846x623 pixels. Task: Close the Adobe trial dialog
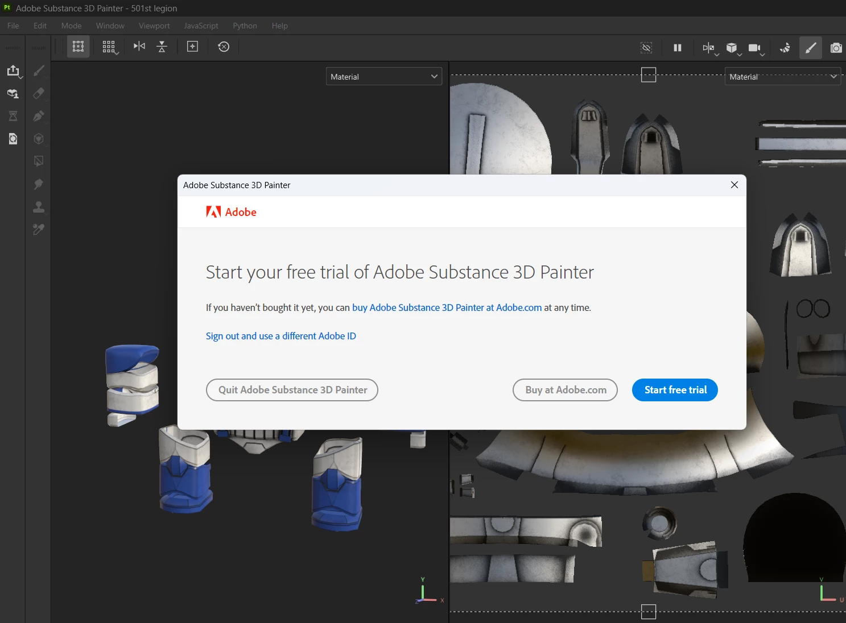(734, 185)
